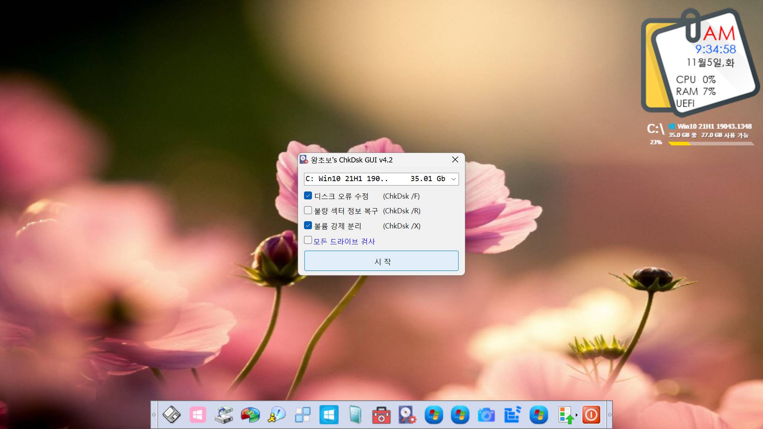The image size is (763, 429).
Task: Click the ChkDsk GUI title bar app icon
Action: tap(304, 160)
